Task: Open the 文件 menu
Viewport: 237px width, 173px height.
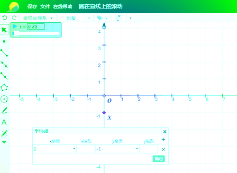Action: point(45,7)
